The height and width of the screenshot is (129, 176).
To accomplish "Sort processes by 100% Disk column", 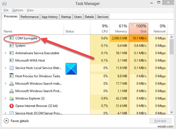I will point(138,29).
